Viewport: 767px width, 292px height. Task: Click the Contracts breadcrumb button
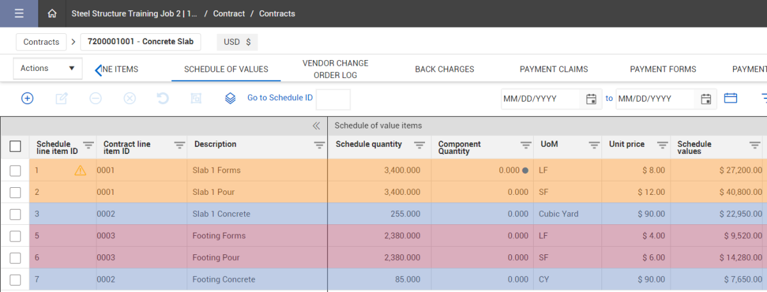(42, 42)
